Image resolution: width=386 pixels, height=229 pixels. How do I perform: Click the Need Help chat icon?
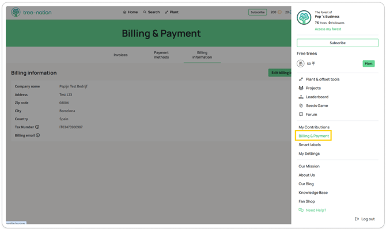click(x=301, y=210)
